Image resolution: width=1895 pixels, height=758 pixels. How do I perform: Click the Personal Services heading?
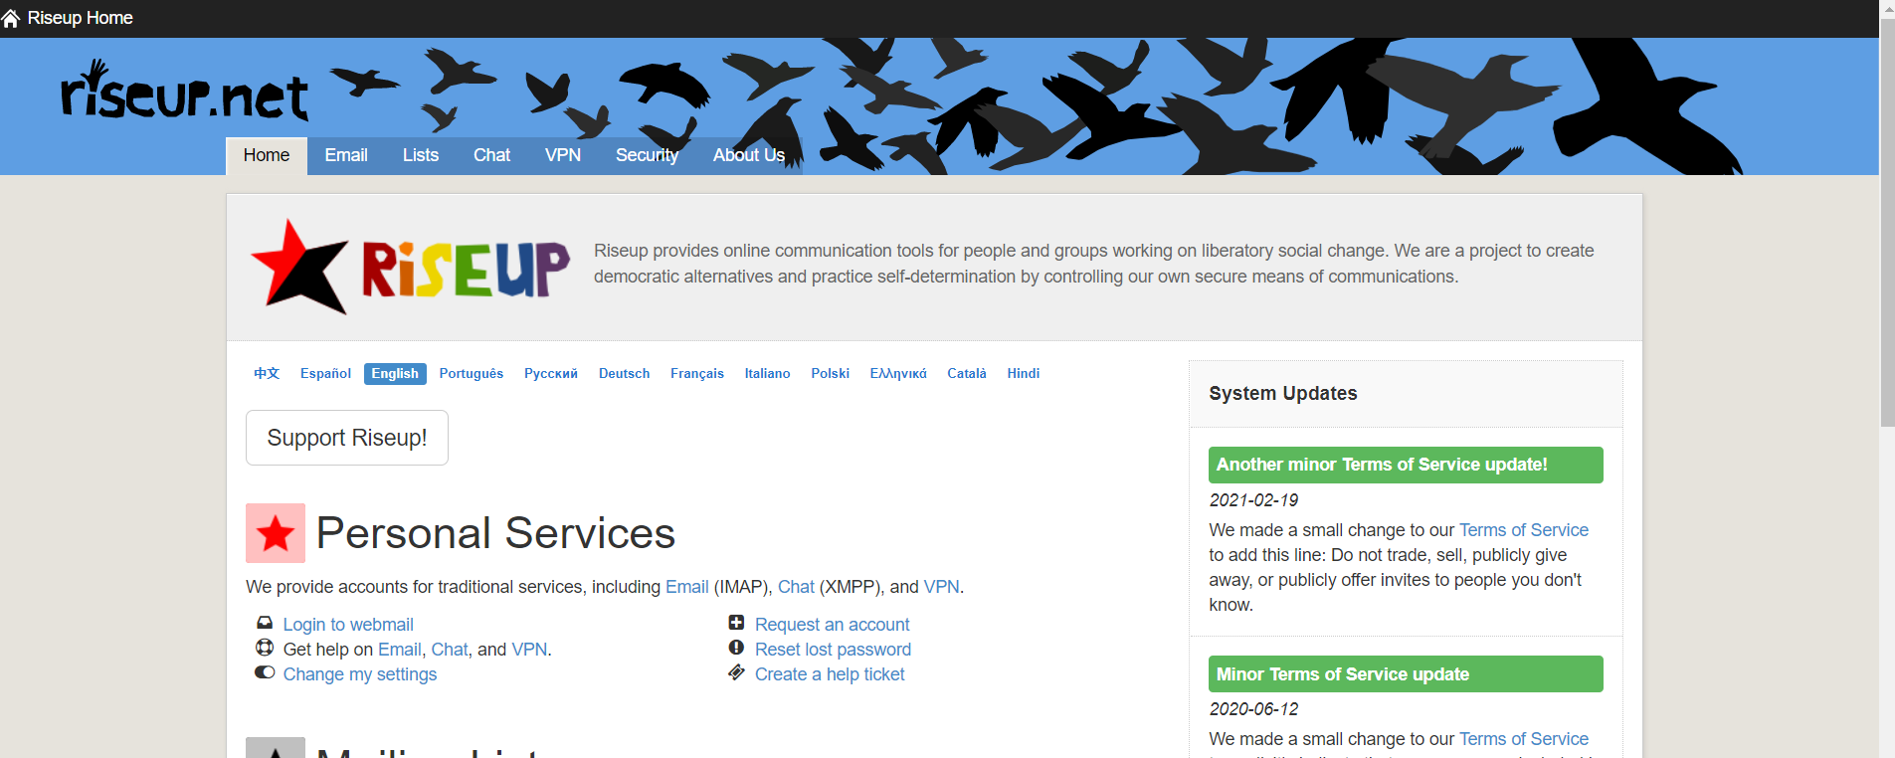pos(495,533)
